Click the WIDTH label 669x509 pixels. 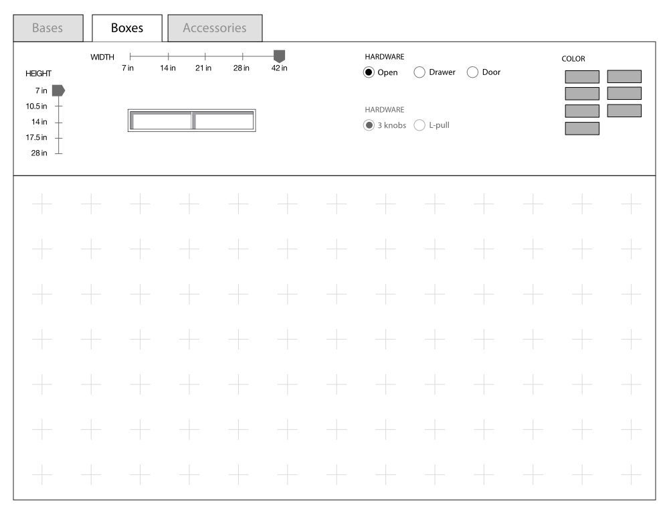point(102,57)
